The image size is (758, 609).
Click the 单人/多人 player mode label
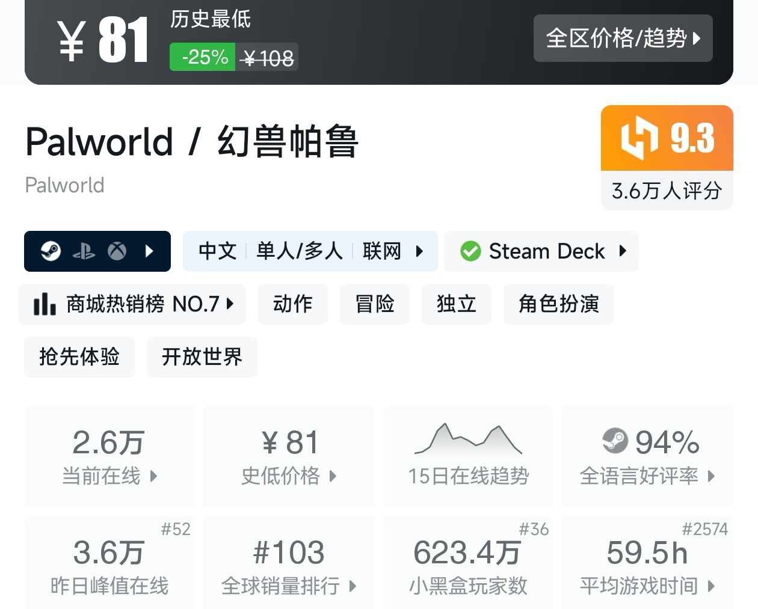click(299, 251)
